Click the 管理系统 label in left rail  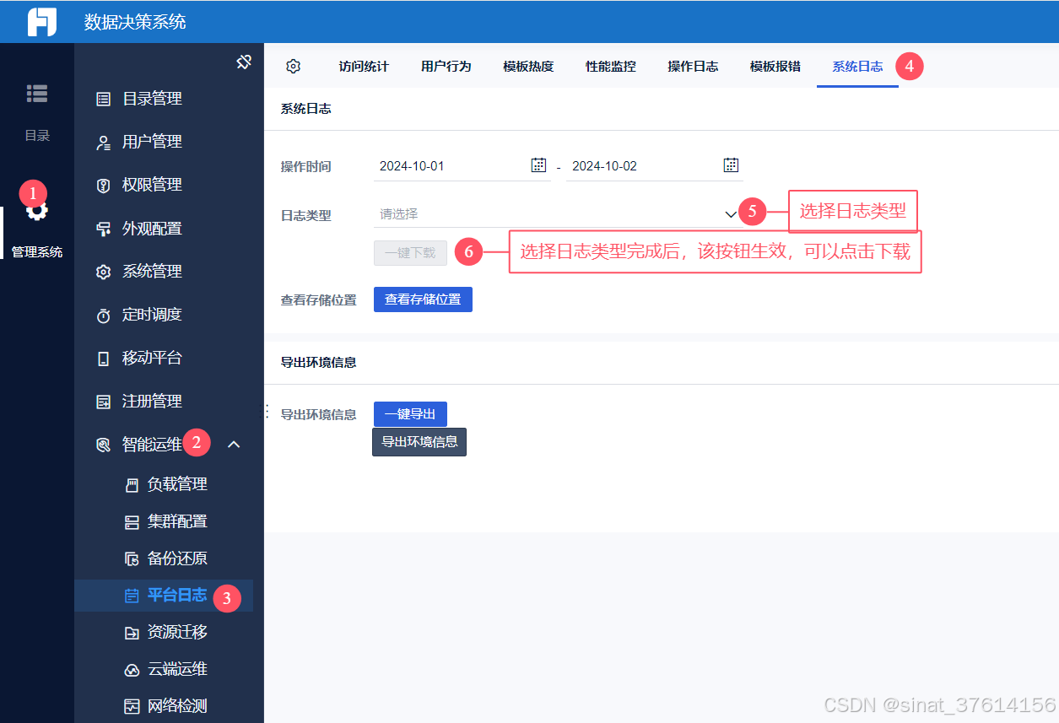[x=37, y=251]
